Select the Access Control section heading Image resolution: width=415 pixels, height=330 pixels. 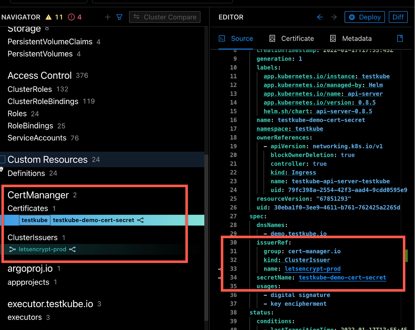39,76
